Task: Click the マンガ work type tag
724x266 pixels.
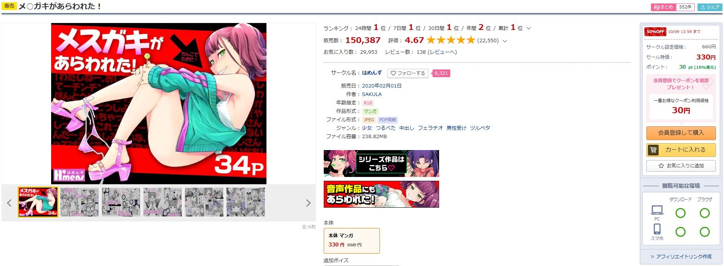Action: coord(370,111)
